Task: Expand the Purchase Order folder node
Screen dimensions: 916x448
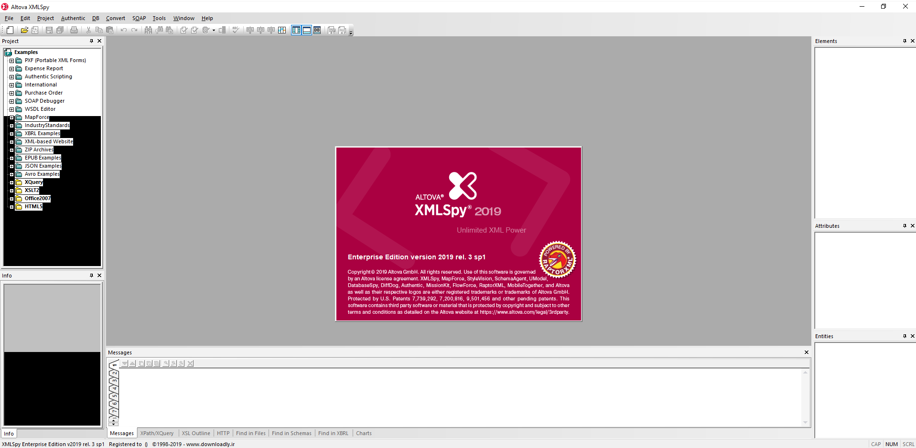Action: point(12,93)
